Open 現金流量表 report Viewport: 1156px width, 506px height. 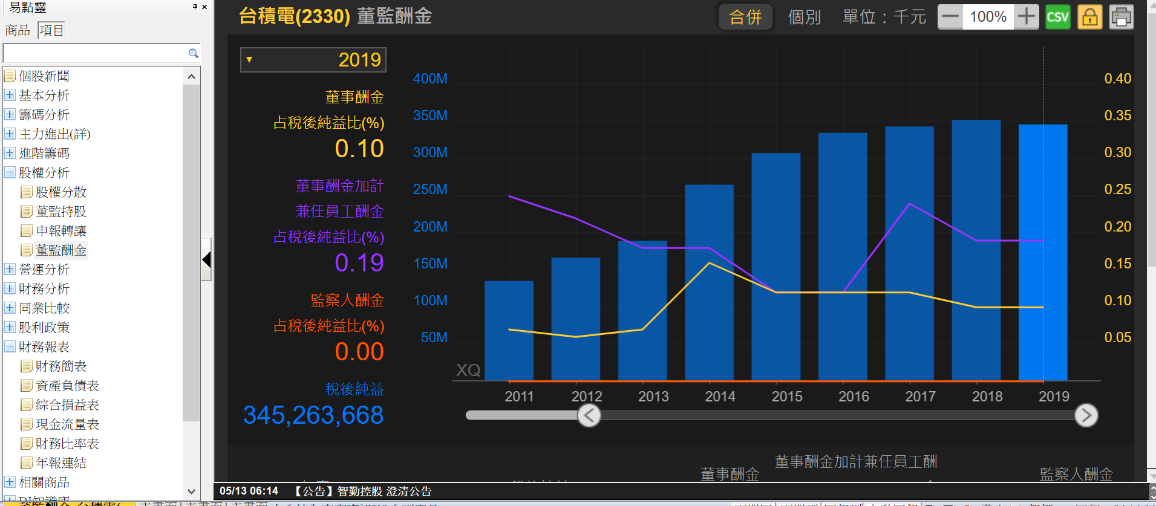tap(67, 424)
